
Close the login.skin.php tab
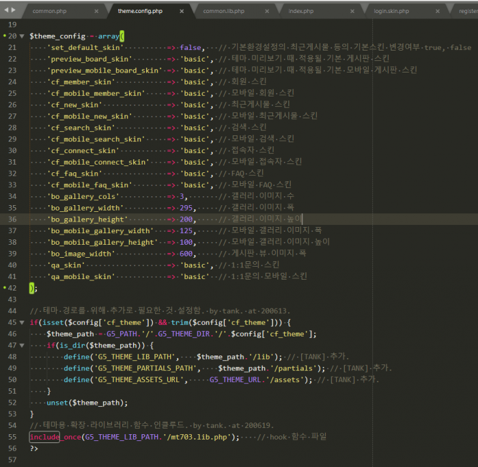click(x=436, y=12)
